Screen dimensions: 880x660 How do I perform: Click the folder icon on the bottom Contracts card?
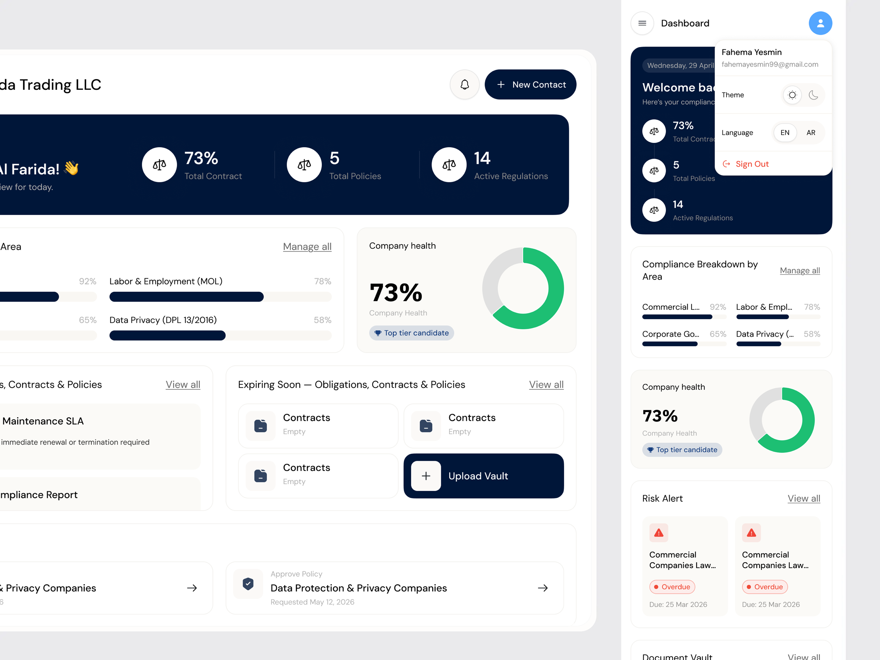point(261,476)
